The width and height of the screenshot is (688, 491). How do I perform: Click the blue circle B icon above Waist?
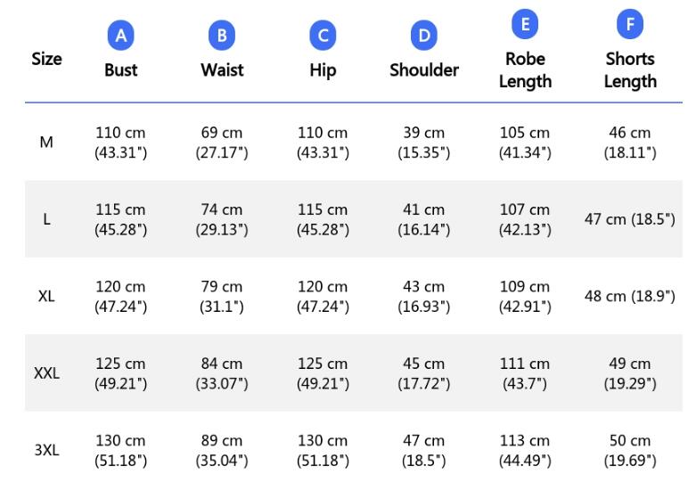222,36
